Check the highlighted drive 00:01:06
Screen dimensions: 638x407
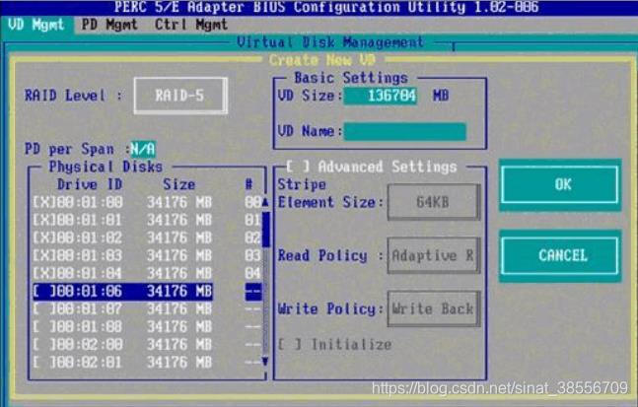[x=44, y=292]
